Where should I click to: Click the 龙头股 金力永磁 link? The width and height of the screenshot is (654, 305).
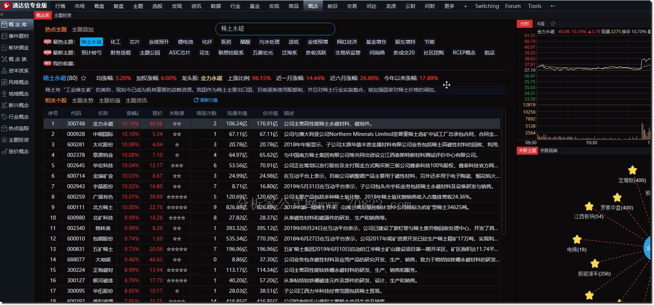[212, 78]
